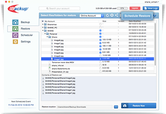Collapse the Shane subfolder
The image size is (166, 114).
[x=47, y=37]
